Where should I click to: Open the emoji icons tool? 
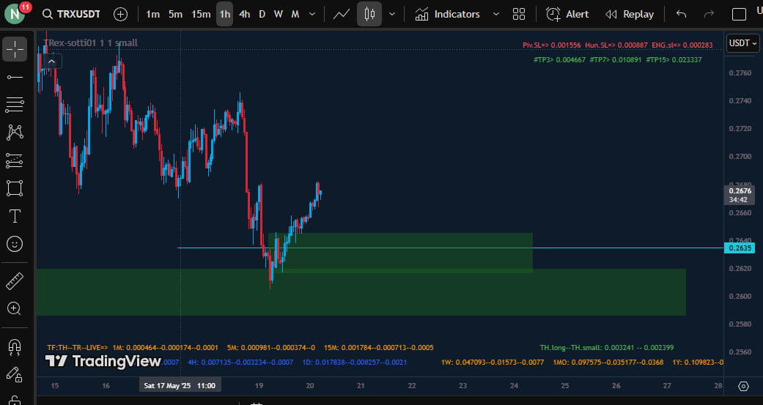[x=14, y=244]
